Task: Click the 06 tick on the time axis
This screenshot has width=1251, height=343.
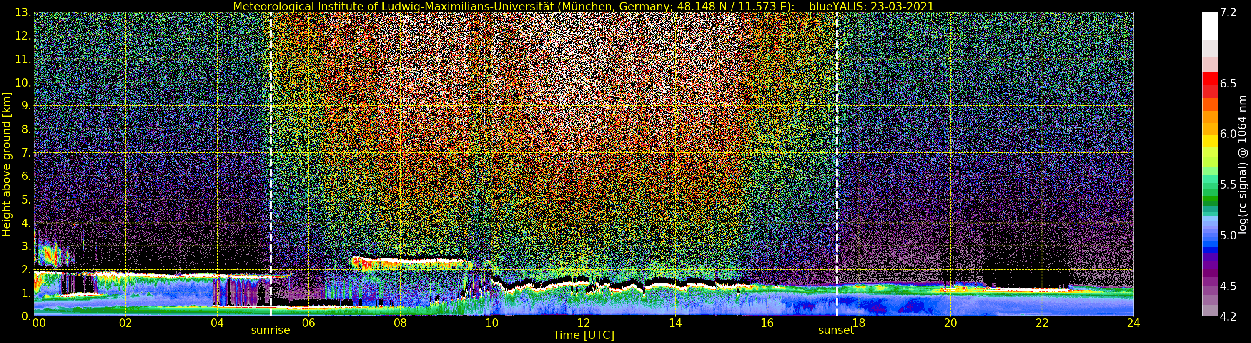Action: click(x=308, y=323)
